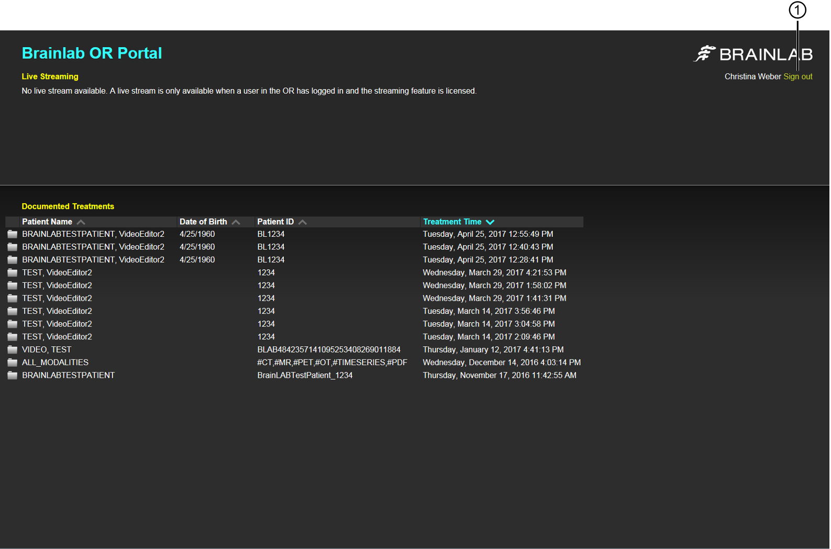Select the ALL_MODALITIES patient name

point(55,363)
